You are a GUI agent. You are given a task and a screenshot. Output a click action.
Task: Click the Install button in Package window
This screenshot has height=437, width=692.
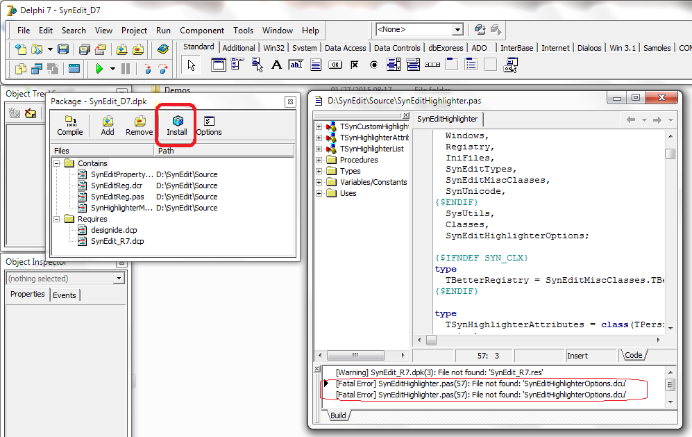(177, 126)
